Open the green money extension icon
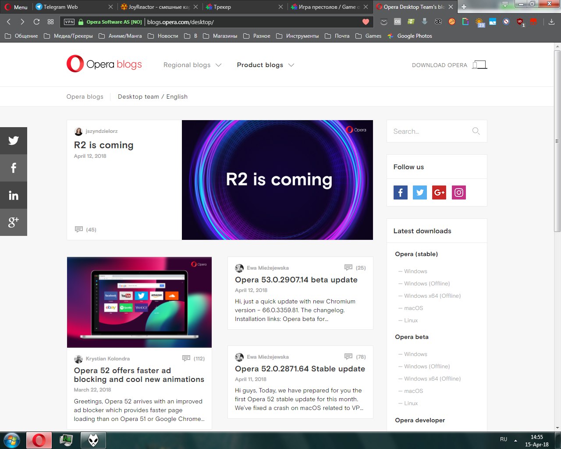Image resolution: width=561 pixels, height=449 pixels. coord(411,21)
